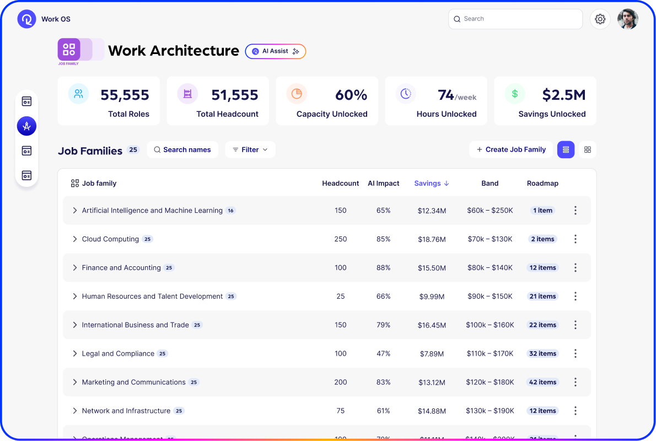Click the magnifier in the Search names field

(157, 149)
